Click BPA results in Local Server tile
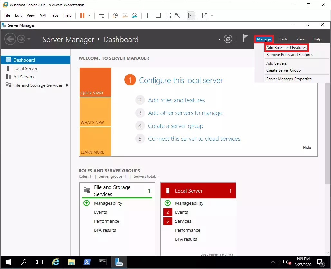Viewport: 331px width, 269px height. point(186,239)
